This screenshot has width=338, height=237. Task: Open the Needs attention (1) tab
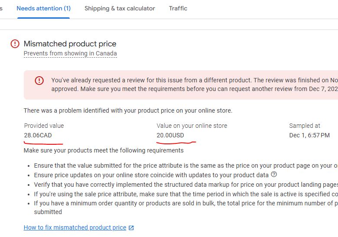point(43,8)
